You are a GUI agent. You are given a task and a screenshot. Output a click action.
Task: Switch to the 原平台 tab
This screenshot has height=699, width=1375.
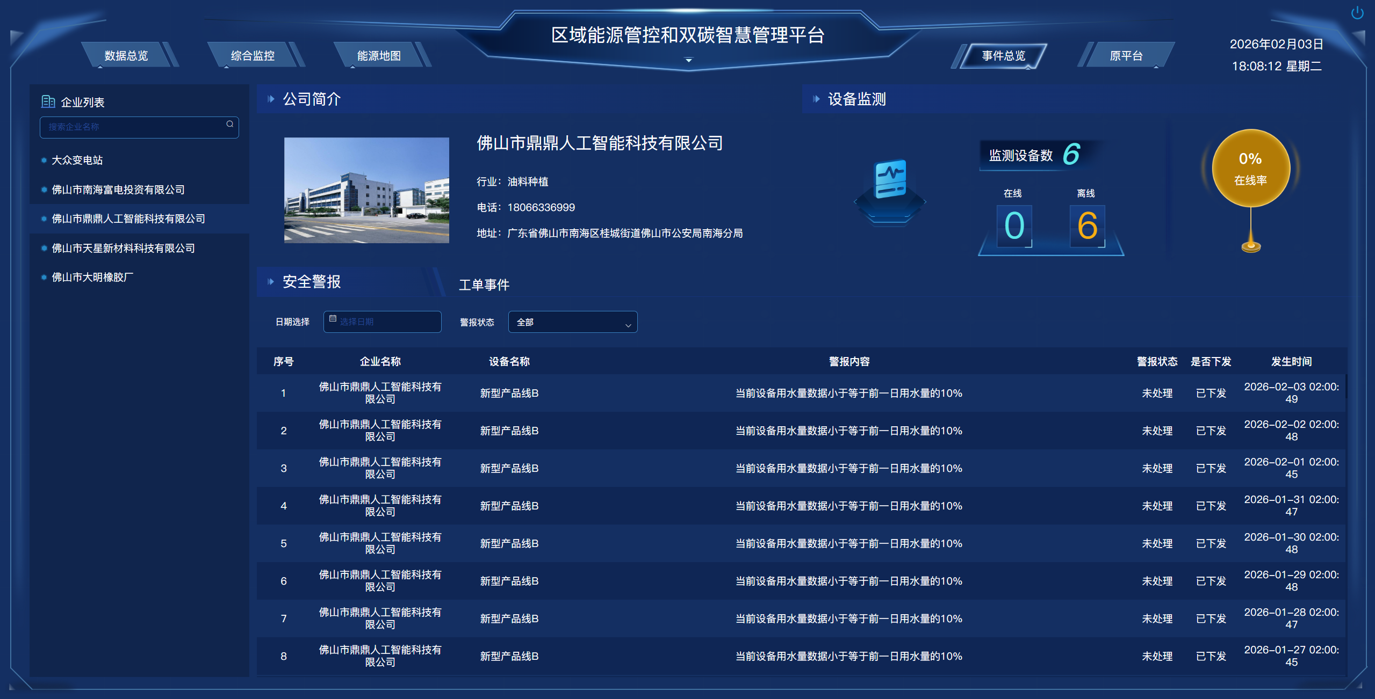click(1126, 55)
